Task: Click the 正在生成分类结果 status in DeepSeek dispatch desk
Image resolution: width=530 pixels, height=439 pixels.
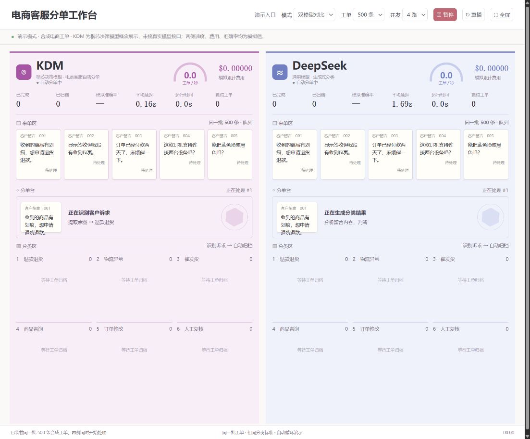Action: click(345, 213)
